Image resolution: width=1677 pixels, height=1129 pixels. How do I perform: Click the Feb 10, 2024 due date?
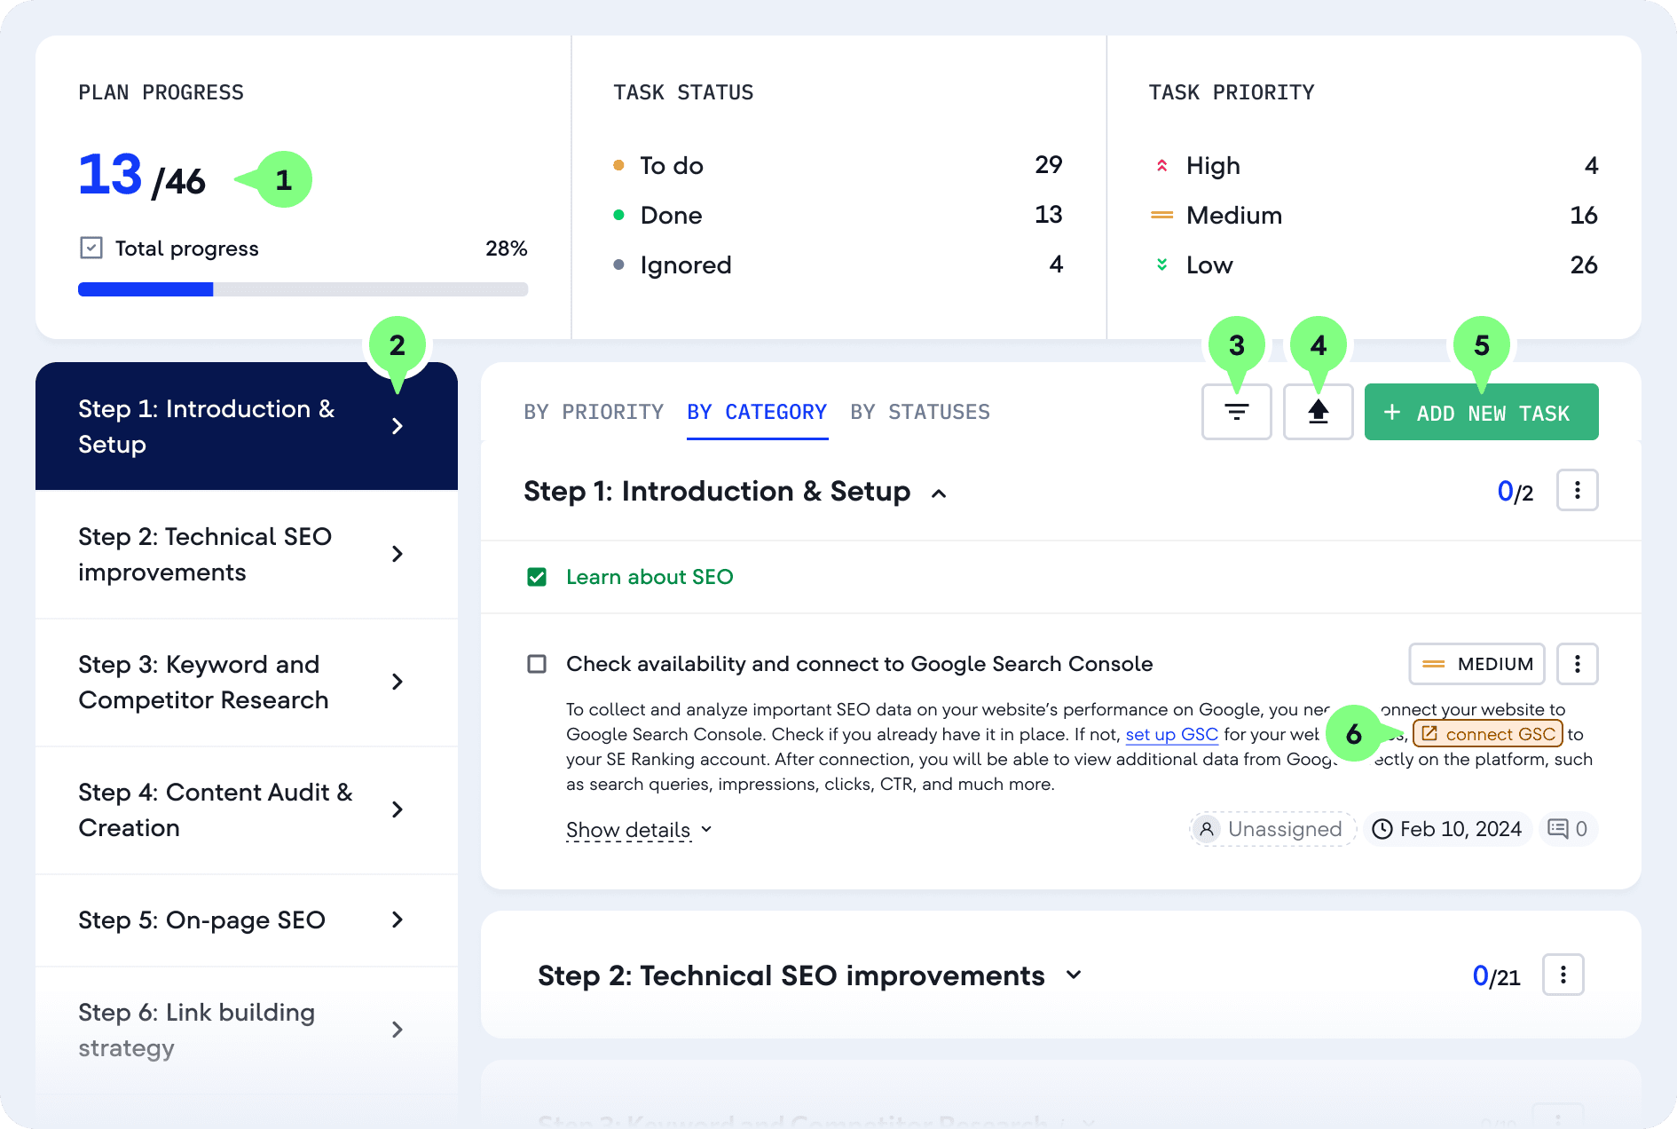[1447, 829]
